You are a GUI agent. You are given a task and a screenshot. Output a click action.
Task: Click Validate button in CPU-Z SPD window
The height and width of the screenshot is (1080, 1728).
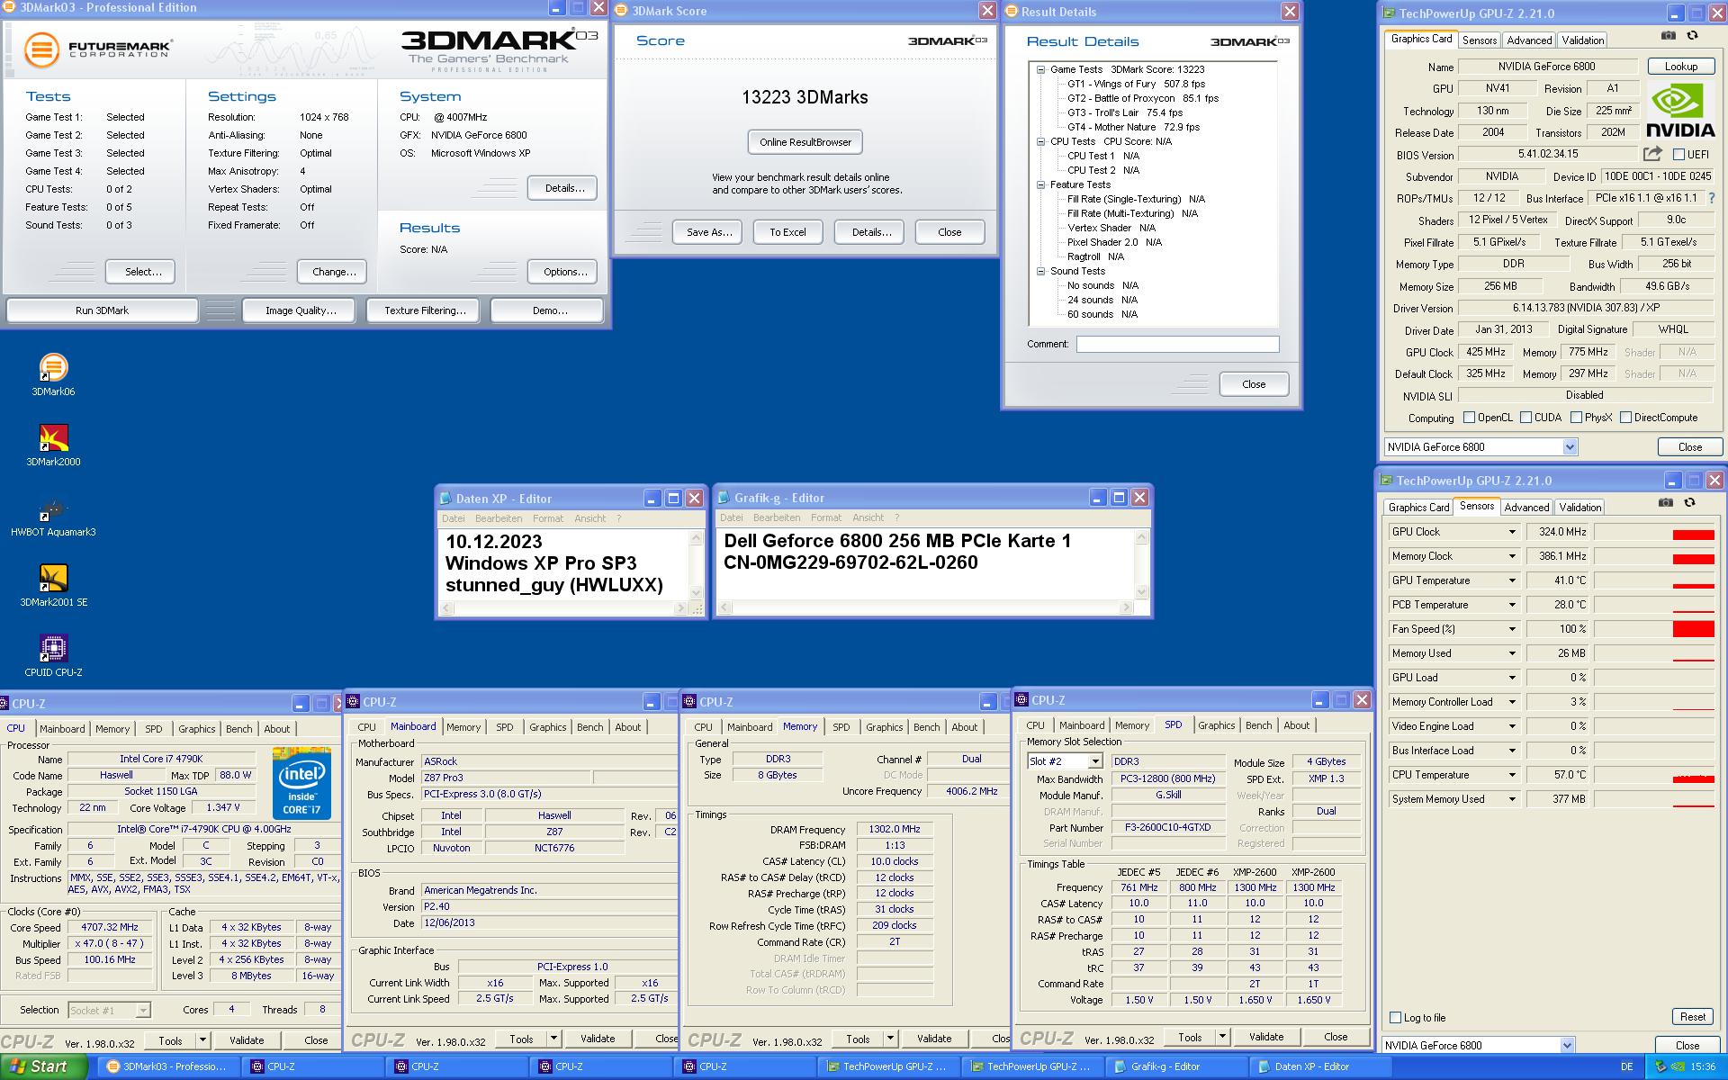click(1265, 1037)
